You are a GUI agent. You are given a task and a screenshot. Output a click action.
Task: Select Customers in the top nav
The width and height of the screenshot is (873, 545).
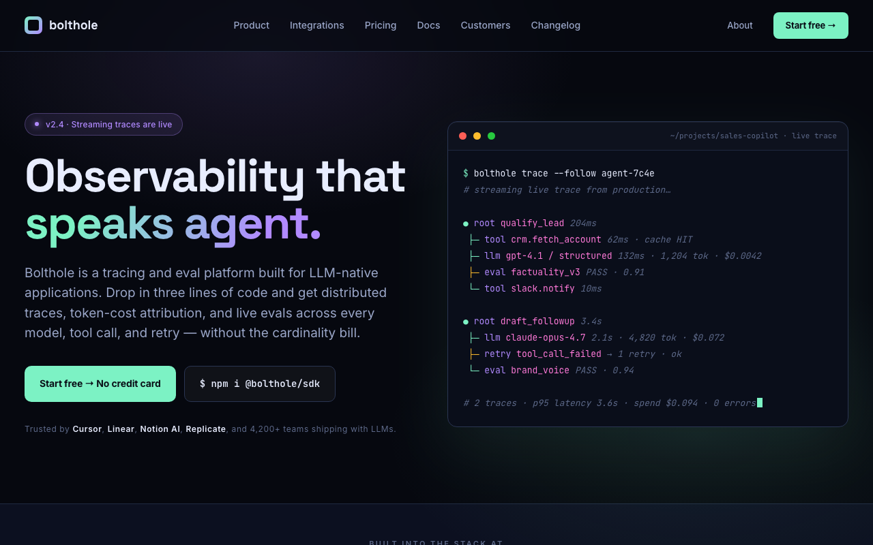click(486, 25)
